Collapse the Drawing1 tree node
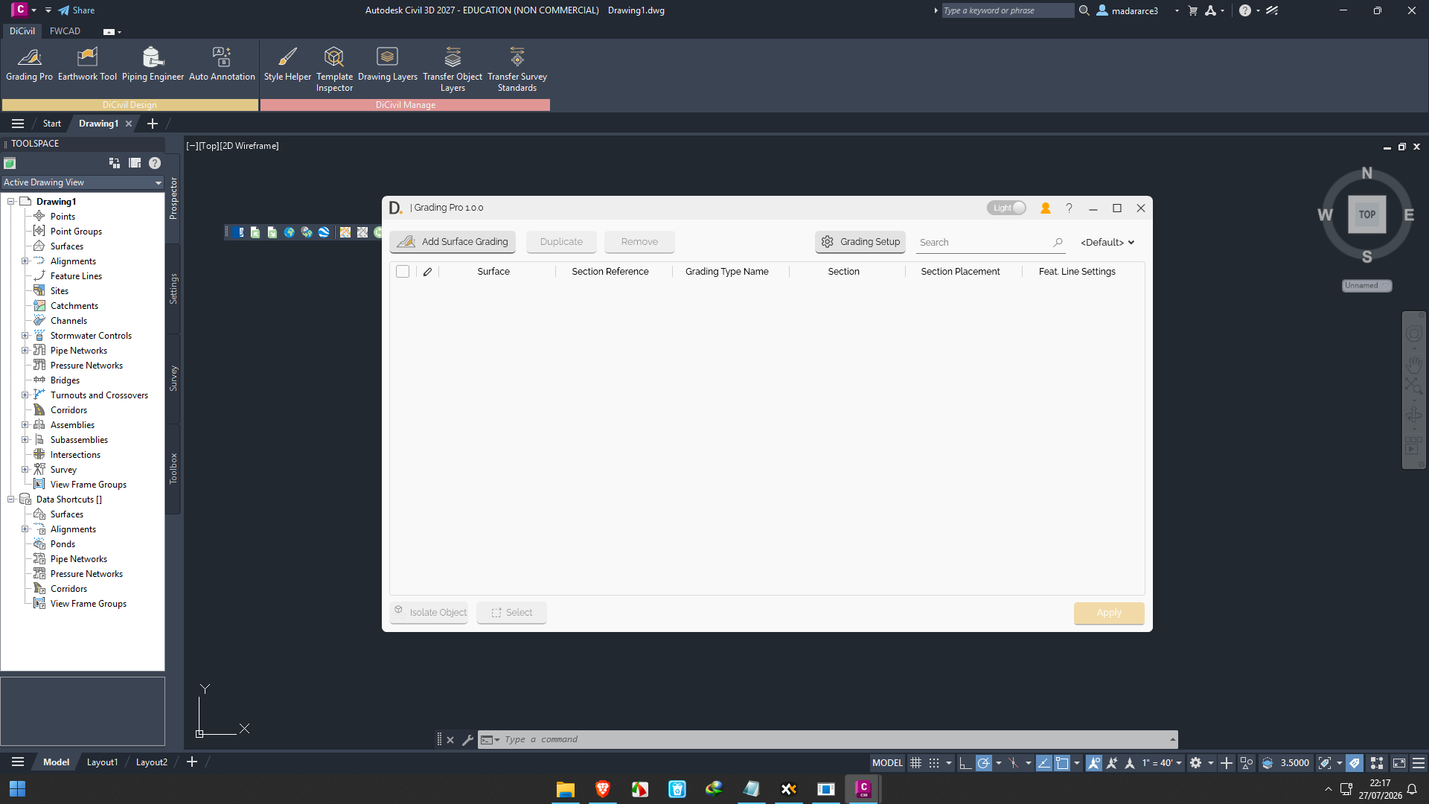The width and height of the screenshot is (1429, 804). (11, 202)
